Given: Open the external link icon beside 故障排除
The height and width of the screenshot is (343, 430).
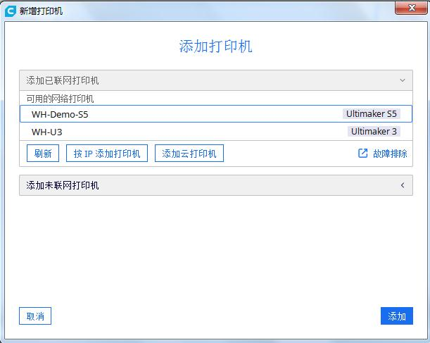Looking at the screenshot, I should tap(363, 153).
